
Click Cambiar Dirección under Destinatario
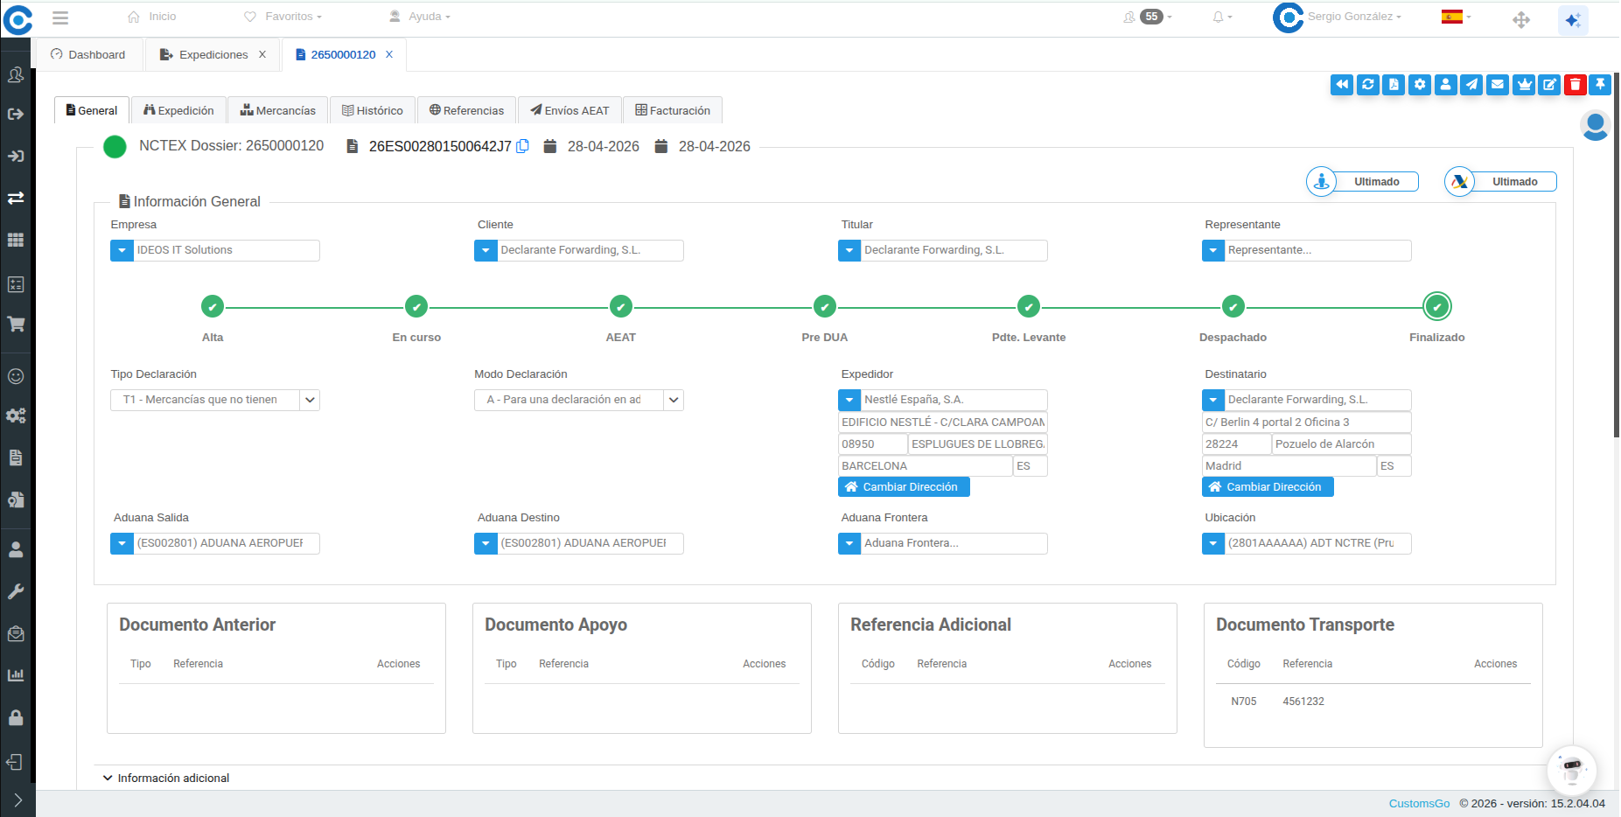coord(1268,487)
